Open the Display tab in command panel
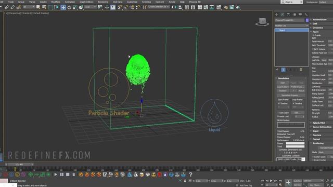333x187 pixels. point(300,15)
